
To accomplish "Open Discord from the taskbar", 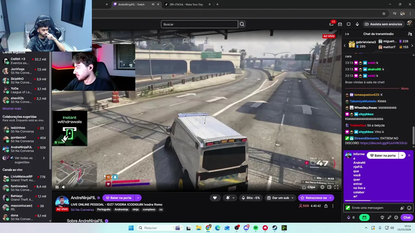I will click(x=246, y=228).
